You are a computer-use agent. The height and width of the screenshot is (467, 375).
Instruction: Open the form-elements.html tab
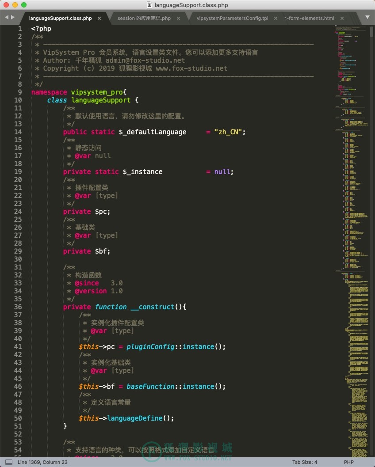coord(310,18)
